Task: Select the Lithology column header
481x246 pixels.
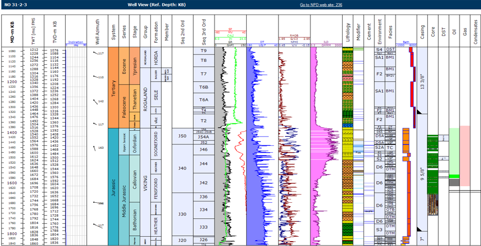Action: point(347,29)
